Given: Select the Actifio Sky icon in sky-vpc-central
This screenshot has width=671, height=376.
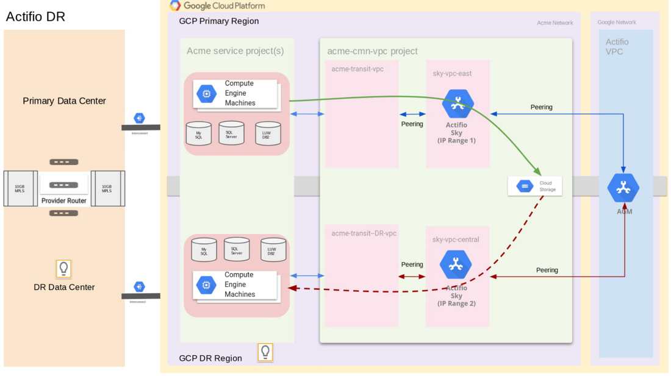Looking at the screenshot, I should pyautogui.click(x=456, y=264).
